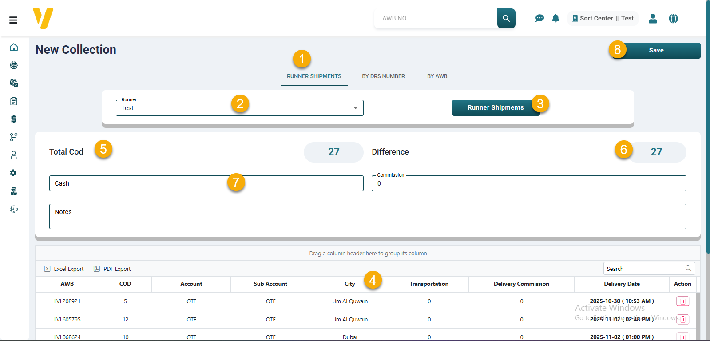Click the home icon in sidebar
This screenshot has width=710, height=341.
pos(14,48)
